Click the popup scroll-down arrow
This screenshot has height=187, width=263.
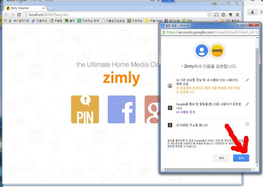click(x=257, y=166)
